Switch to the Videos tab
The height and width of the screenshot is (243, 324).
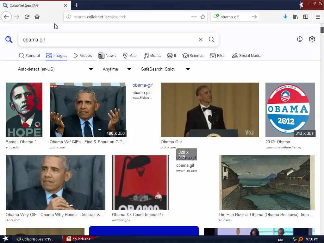click(x=83, y=56)
